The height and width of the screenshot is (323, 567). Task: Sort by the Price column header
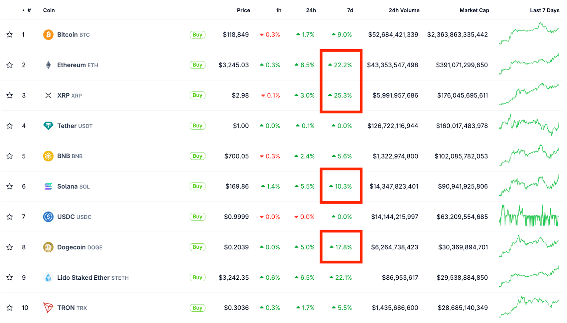click(243, 10)
